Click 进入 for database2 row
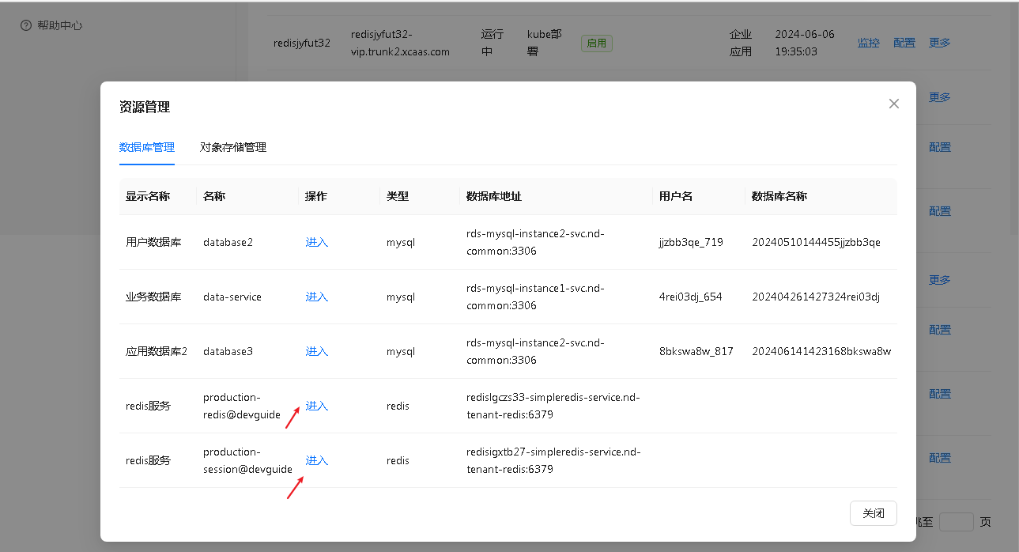The image size is (1019, 552). (317, 242)
